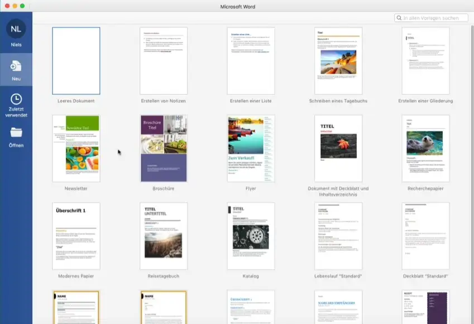Click the search magnifier icon

point(399,18)
